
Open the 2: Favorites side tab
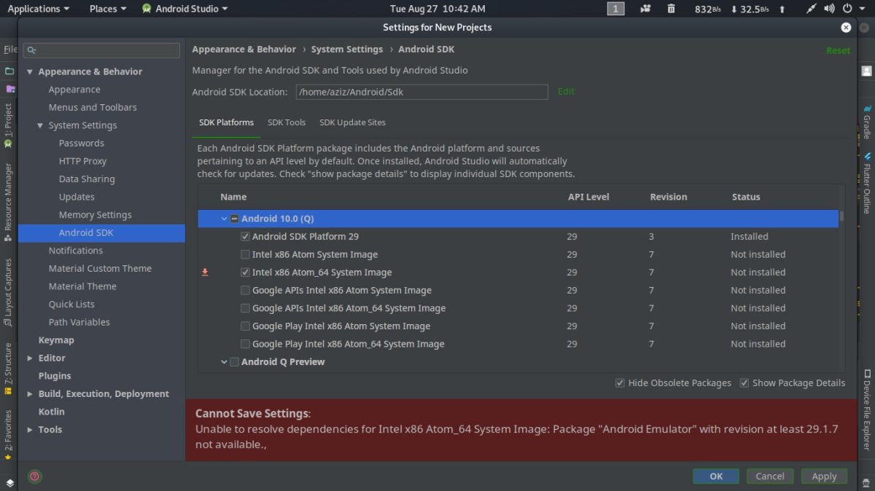(x=8, y=435)
